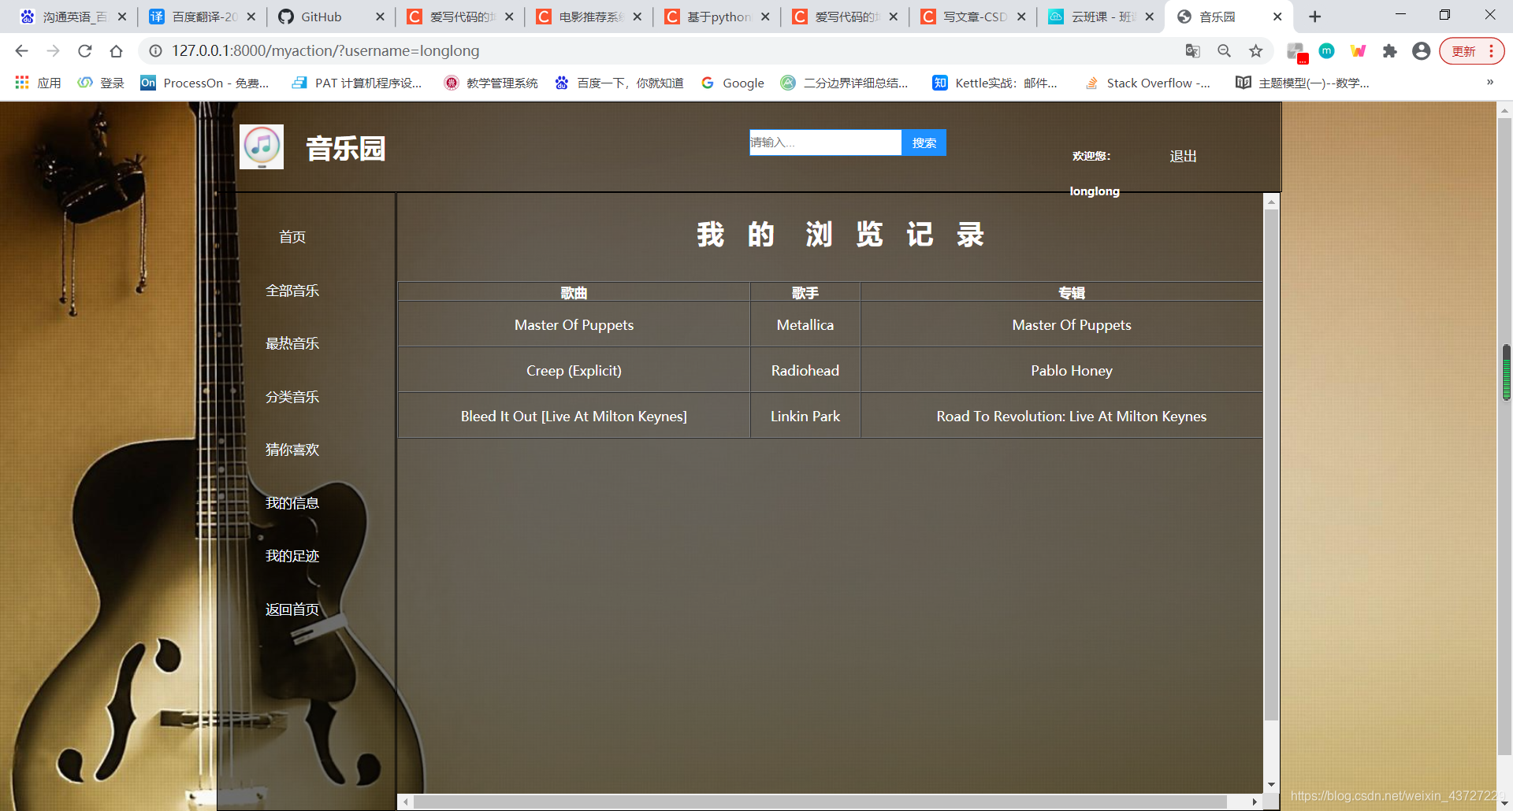Close the 音乐园 tab

1277,17
